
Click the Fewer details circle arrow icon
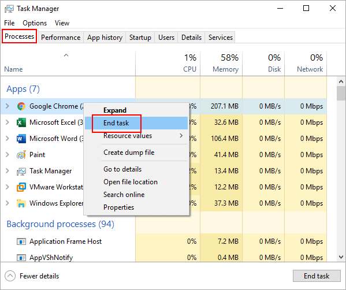click(10, 276)
